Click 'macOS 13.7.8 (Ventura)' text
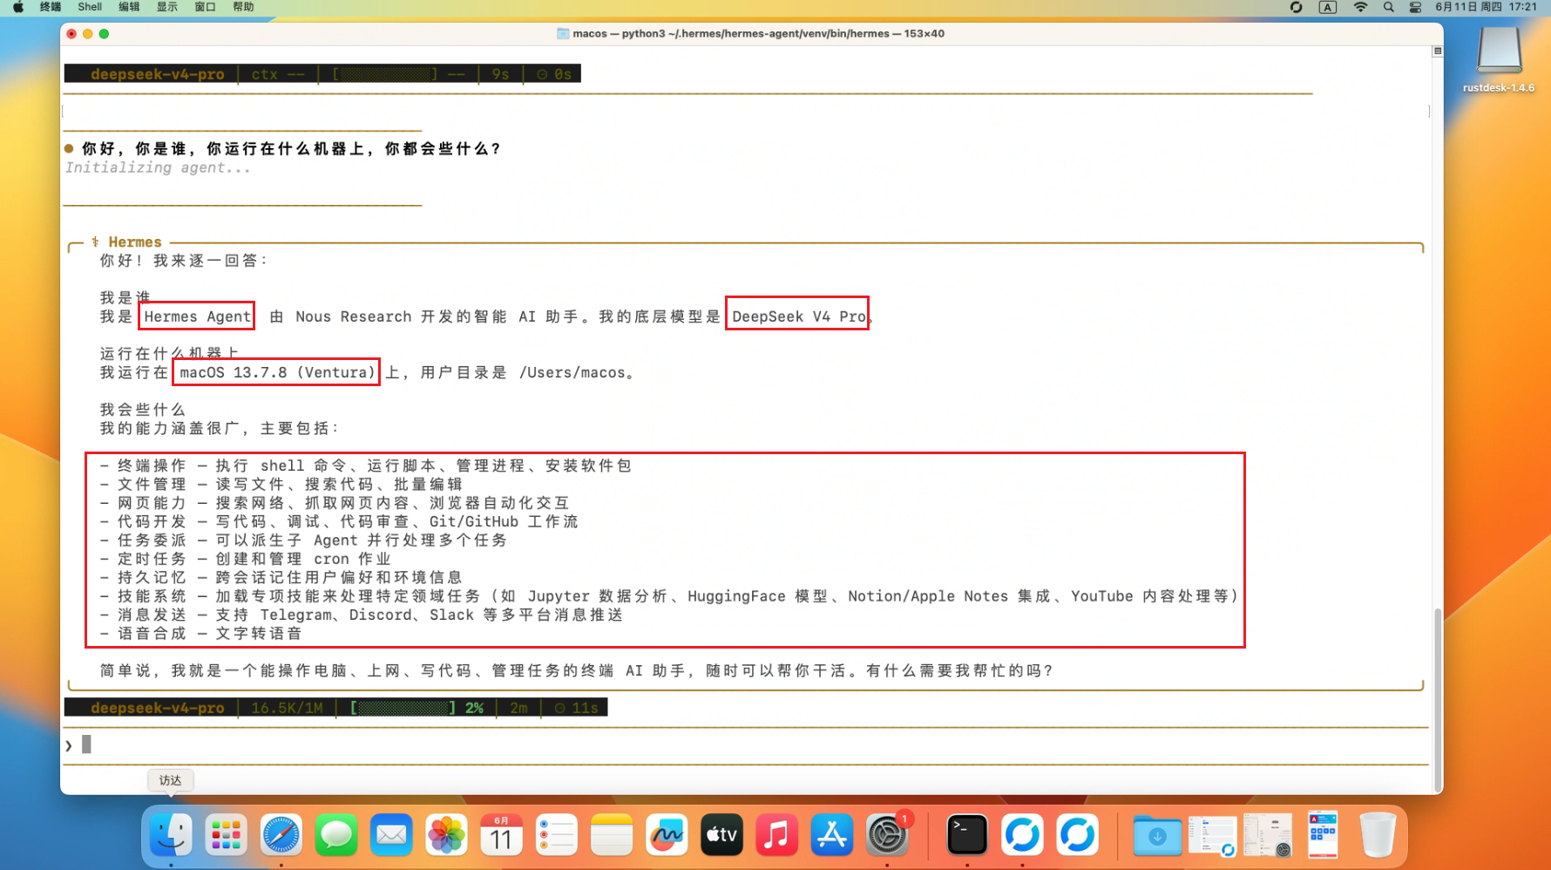Image resolution: width=1551 pixels, height=870 pixels. click(x=277, y=372)
